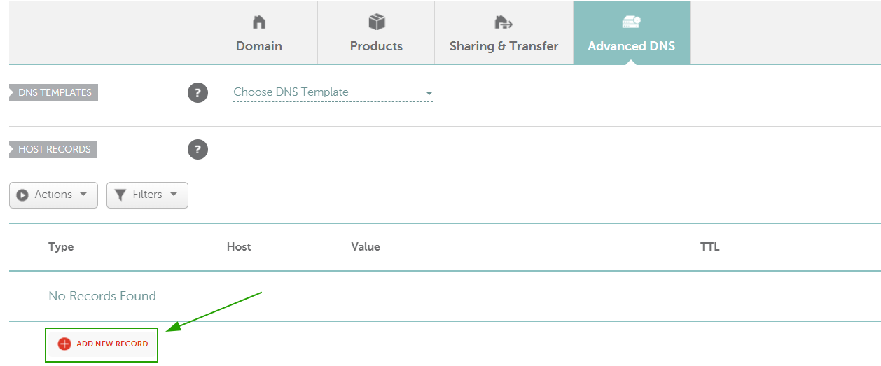Viewport: 881px width, 366px height.
Task: Click the Type column header
Action: coord(61,246)
